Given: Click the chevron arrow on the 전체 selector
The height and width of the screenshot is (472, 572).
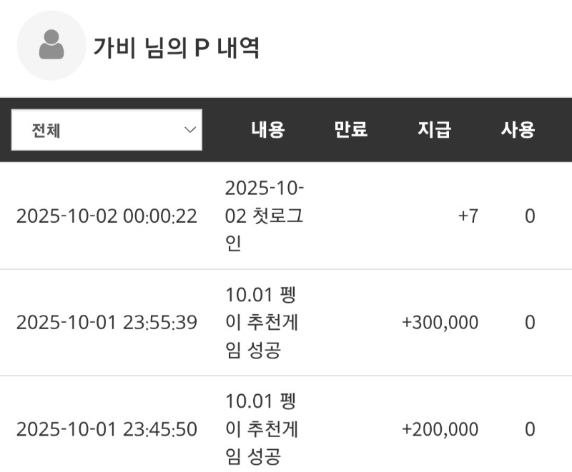Looking at the screenshot, I should 190,130.
